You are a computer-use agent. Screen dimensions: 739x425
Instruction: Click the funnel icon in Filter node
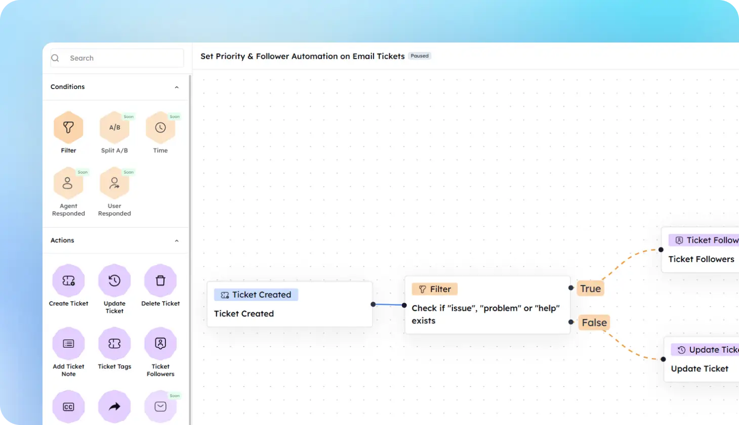pos(423,289)
